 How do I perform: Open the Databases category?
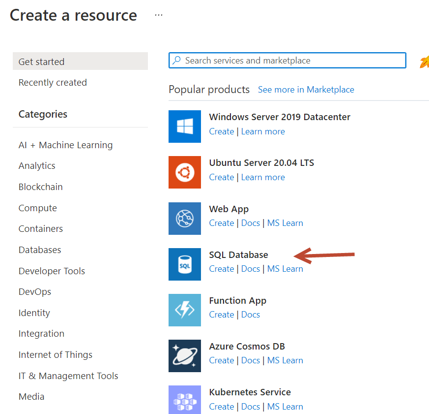[x=40, y=250]
